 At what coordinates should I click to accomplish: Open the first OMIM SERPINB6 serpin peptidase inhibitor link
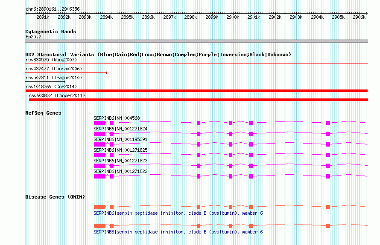click(178, 213)
